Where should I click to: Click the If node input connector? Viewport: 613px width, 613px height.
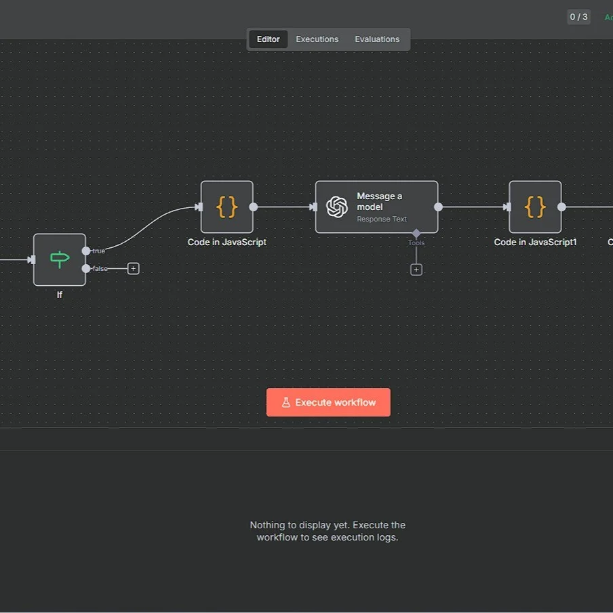coord(32,259)
